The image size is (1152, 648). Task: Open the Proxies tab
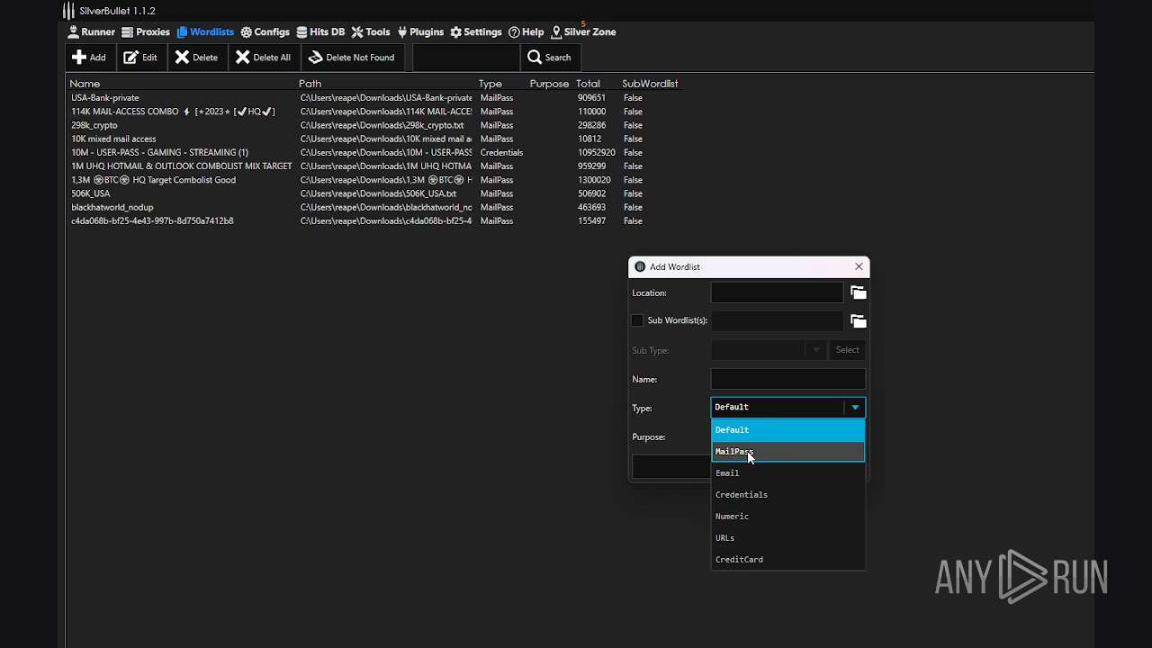pos(146,31)
